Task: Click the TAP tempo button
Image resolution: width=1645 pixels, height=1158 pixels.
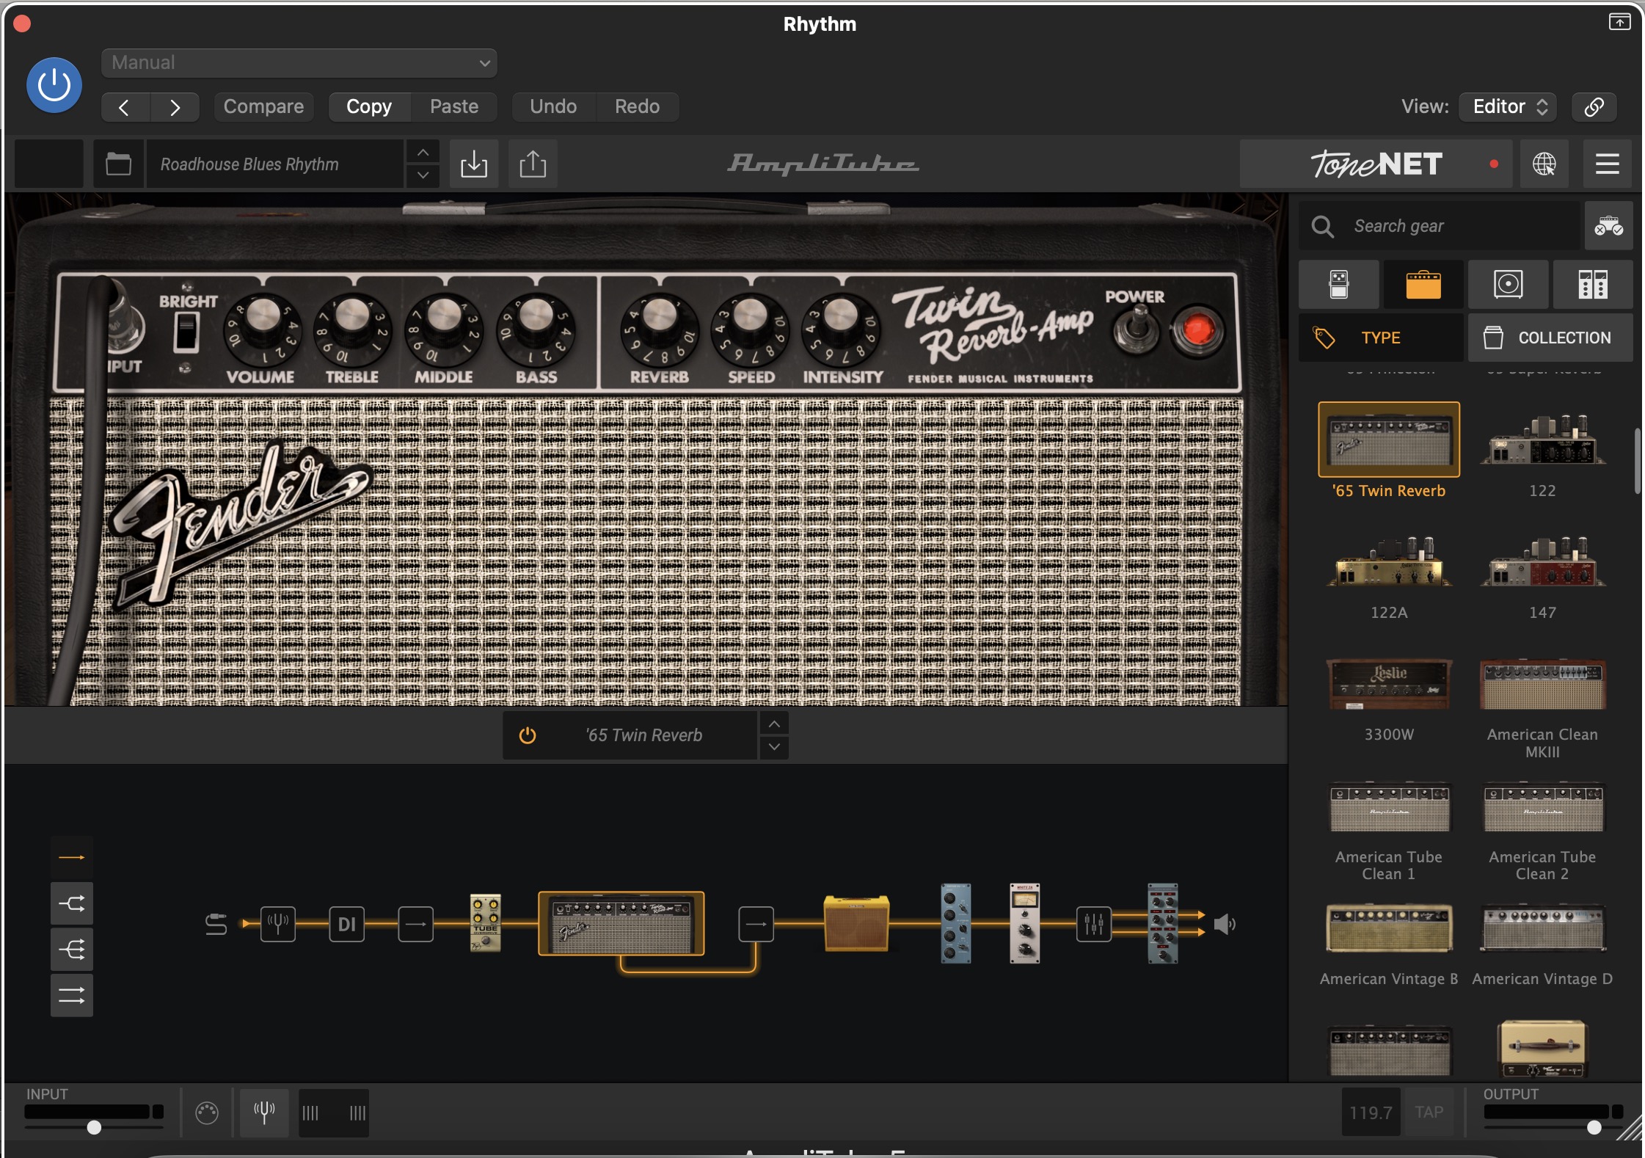Action: [x=1429, y=1113]
